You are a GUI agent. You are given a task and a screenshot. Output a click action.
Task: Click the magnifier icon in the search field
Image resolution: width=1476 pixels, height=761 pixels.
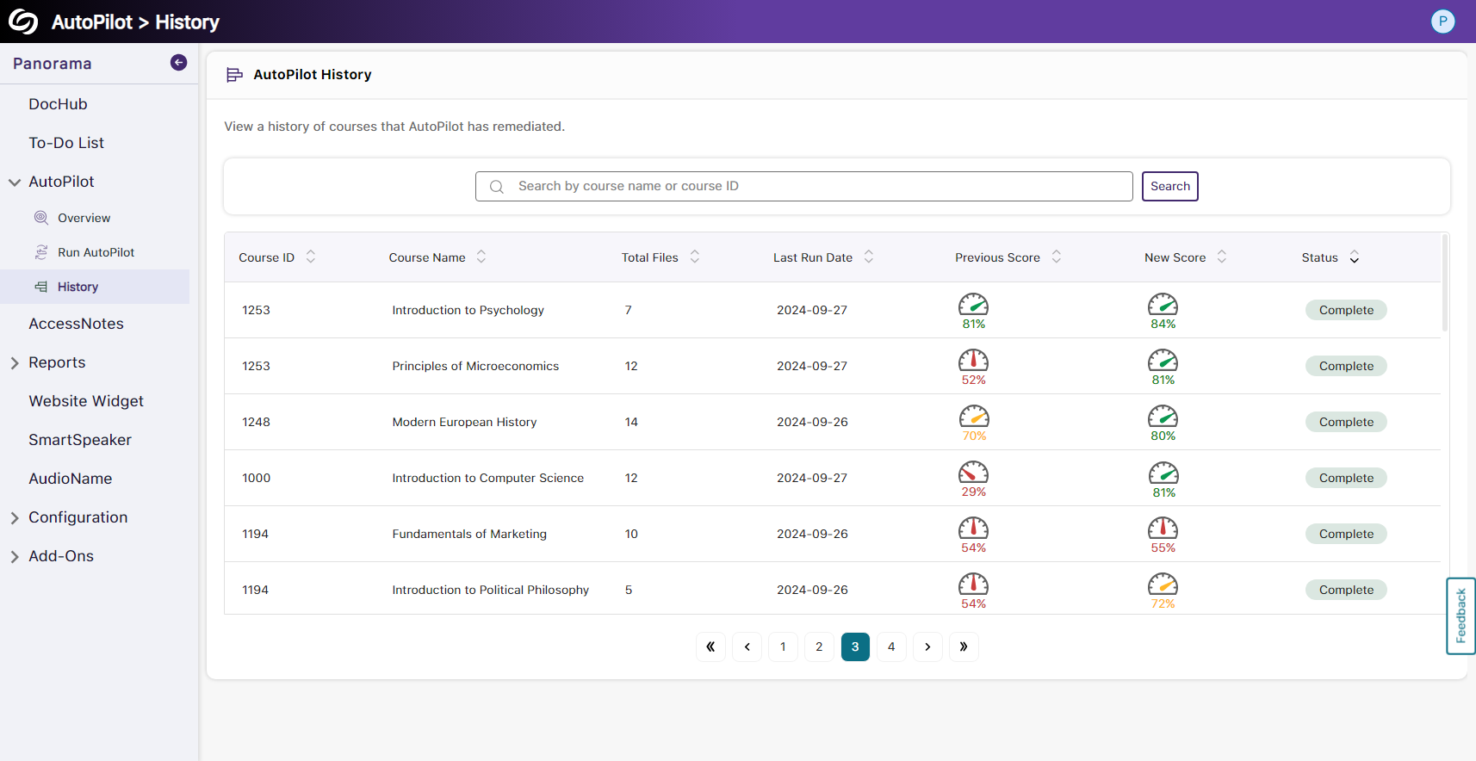(497, 187)
